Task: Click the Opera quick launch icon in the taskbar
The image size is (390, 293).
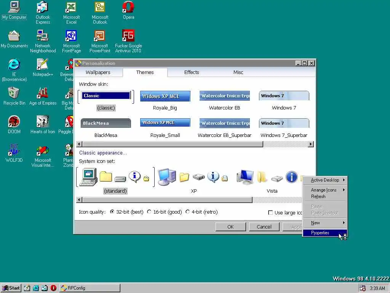Action: point(53,288)
